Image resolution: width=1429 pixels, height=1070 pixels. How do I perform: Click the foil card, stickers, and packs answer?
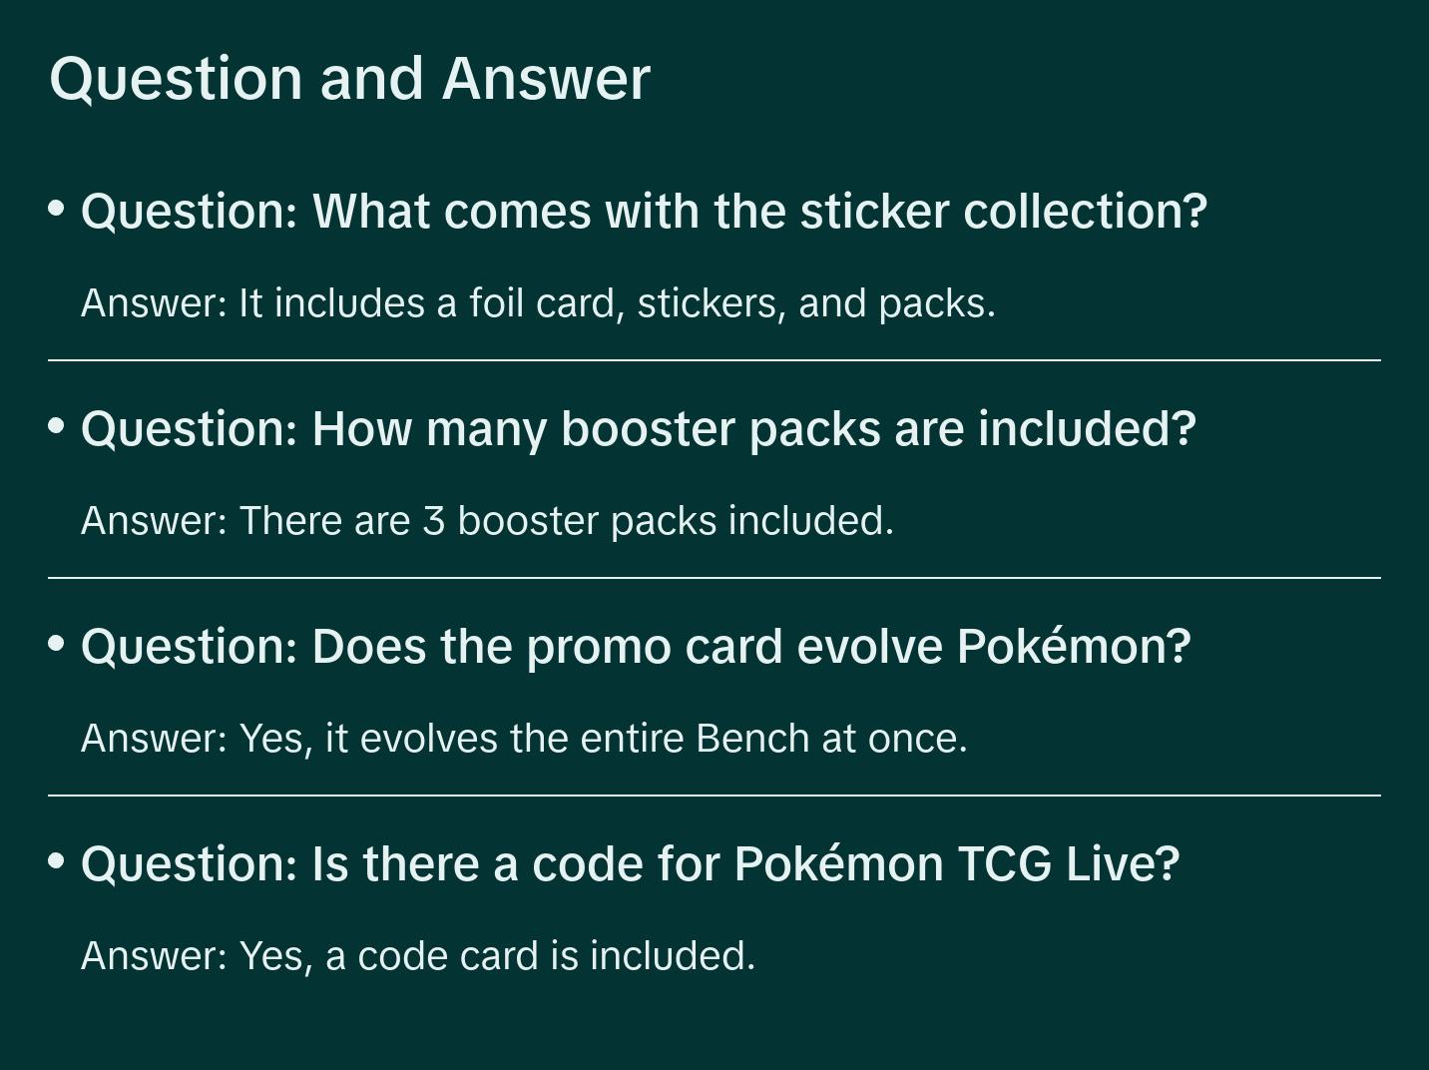pyautogui.click(x=538, y=303)
